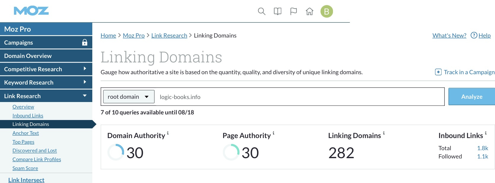Click the info icon next to Inbound Links
The image size is (495, 183).
pyautogui.click(x=486, y=133)
